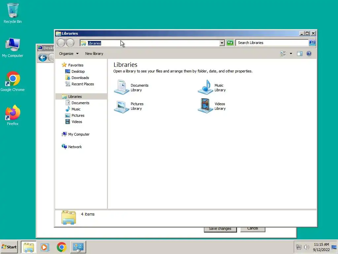Open Desktop under Favorites
This screenshot has width=338, height=254.
coord(78,71)
